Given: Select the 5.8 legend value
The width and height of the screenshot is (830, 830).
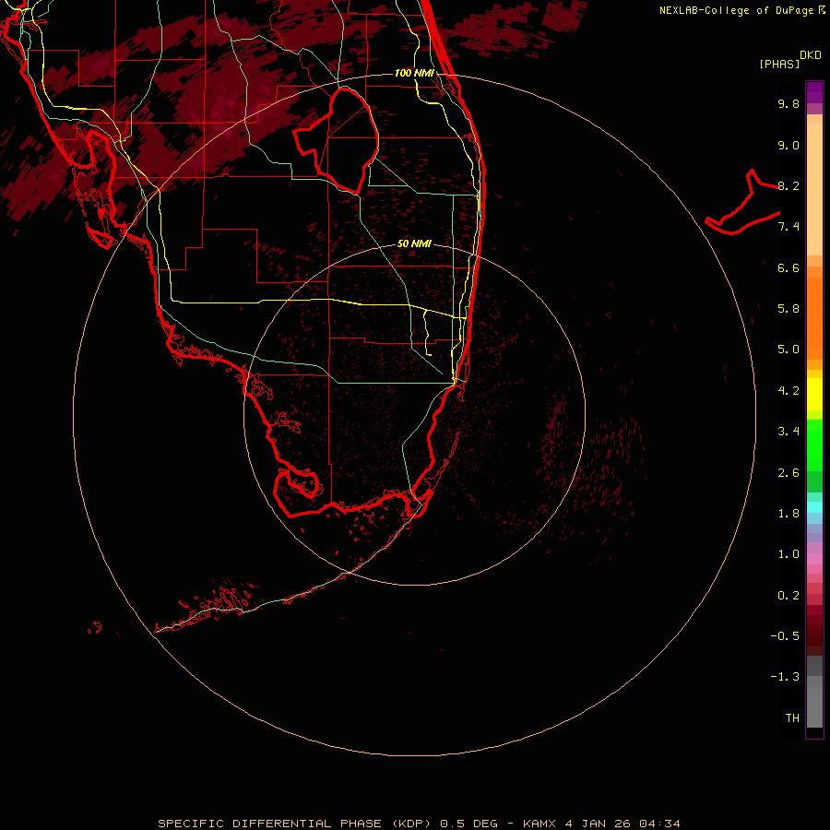Looking at the screenshot, I should pos(788,309).
